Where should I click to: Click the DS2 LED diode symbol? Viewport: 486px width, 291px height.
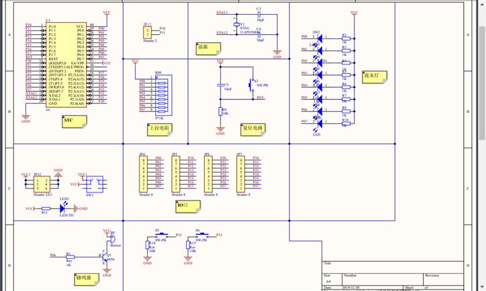[320, 38]
